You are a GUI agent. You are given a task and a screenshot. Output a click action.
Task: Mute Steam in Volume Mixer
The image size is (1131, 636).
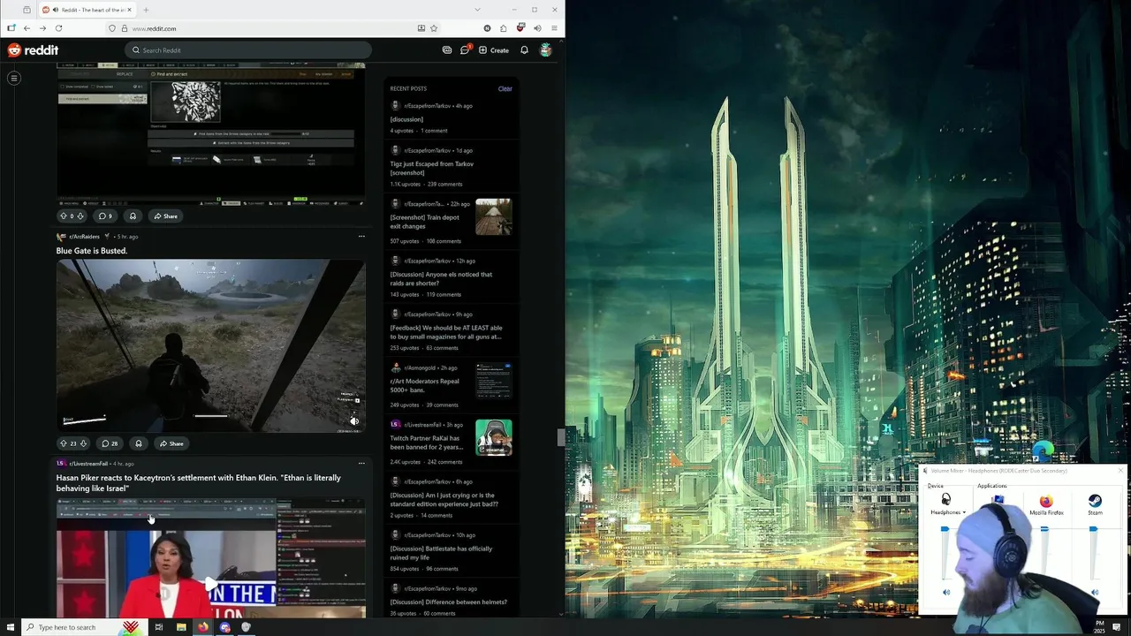[x=1095, y=593]
